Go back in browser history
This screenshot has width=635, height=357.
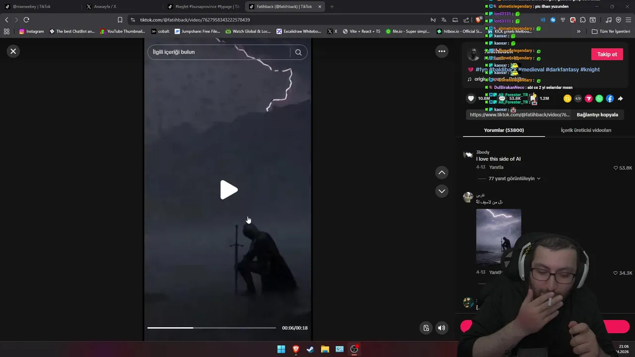click(6, 20)
